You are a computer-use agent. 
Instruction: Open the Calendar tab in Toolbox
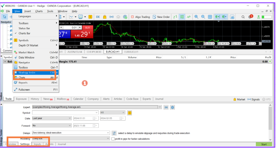pos(78,99)
